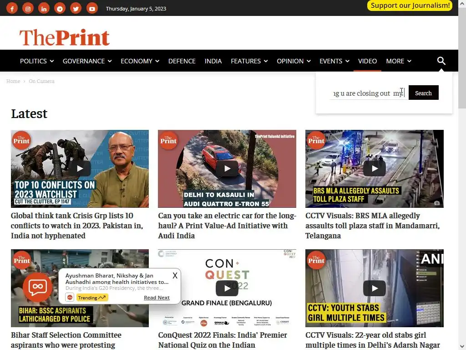Screen dimensions: 466x350
Task: Click Read Next link in popup
Action: (157, 298)
